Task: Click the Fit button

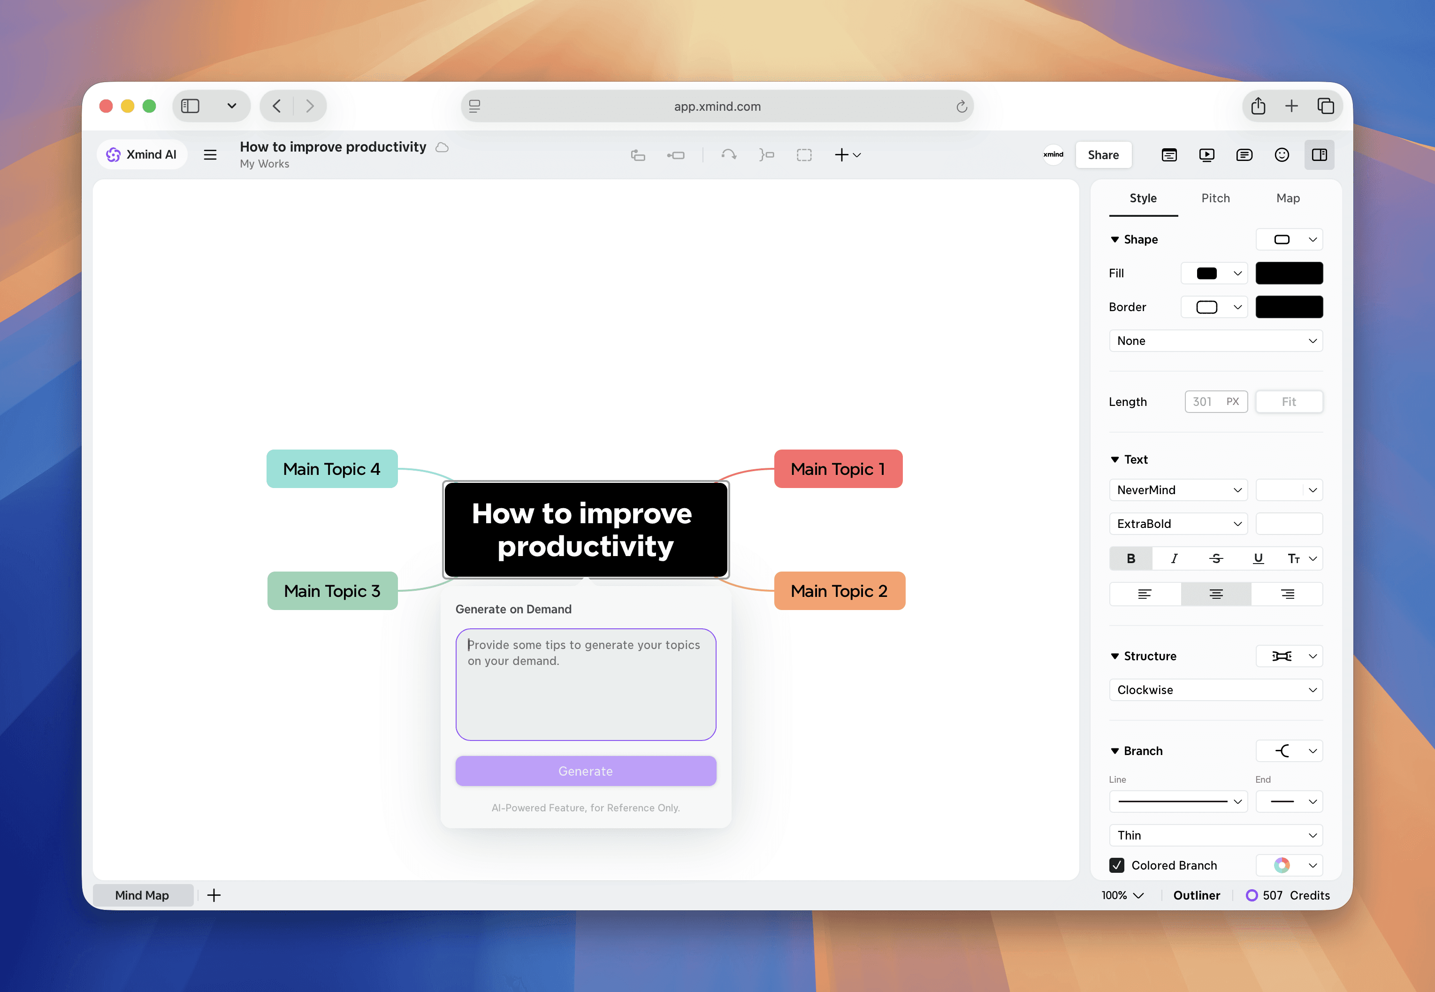Action: tap(1289, 402)
